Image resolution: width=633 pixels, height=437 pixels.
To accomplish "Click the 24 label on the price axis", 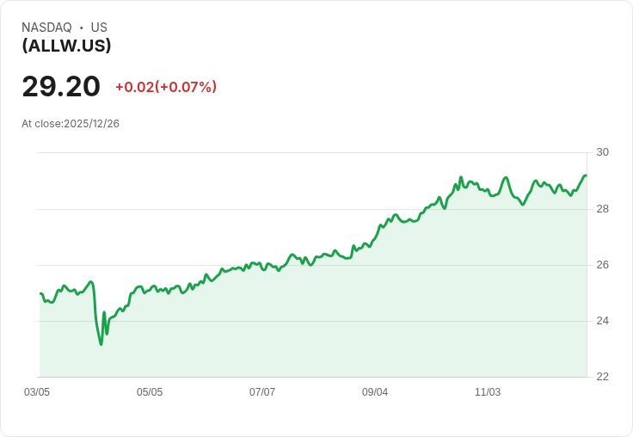I will pos(602,321).
